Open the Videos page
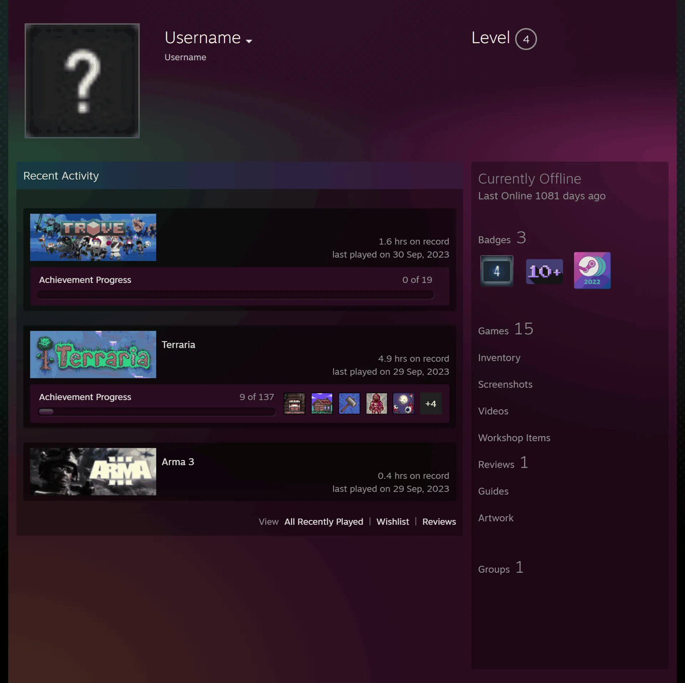 pyautogui.click(x=493, y=411)
